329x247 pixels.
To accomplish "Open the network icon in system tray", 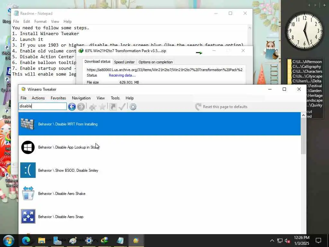I will coord(280,241).
